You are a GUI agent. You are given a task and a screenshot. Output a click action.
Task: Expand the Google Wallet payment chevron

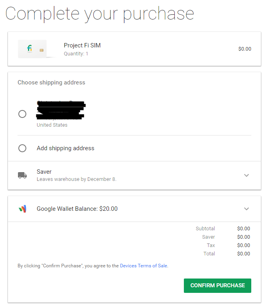[x=246, y=209]
